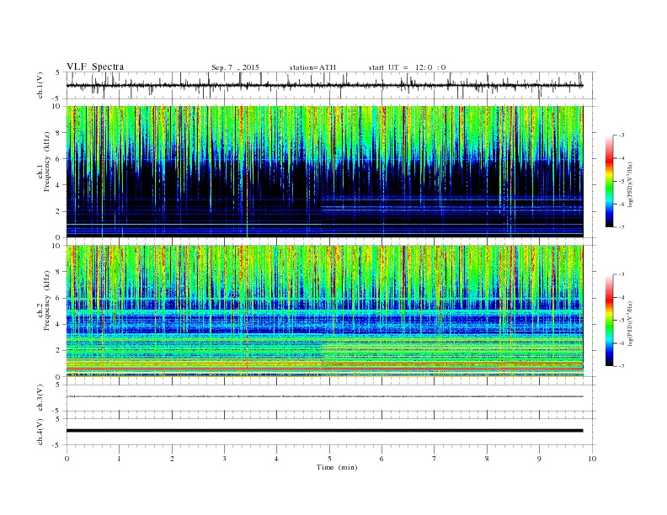The height and width of the screenshot is (515, 667).
Task: Click the ch.1 spectrogram color scale bar
Action: [609, 182]
